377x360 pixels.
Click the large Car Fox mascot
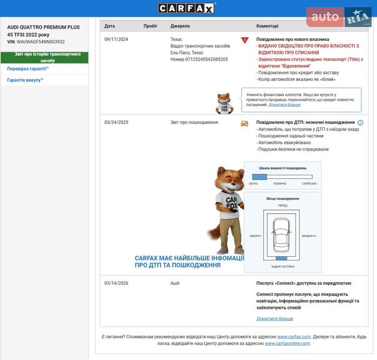coord(227,210)
